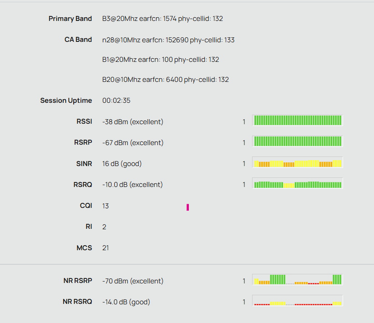374x323 pixels.
Task: Click the pink marker beside CQI
Action: coord(187,207)
